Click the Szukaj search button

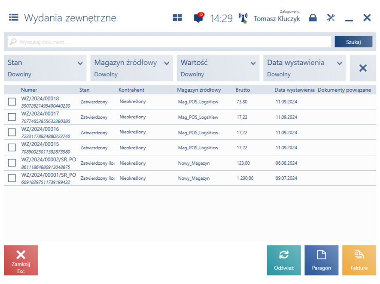353,42
